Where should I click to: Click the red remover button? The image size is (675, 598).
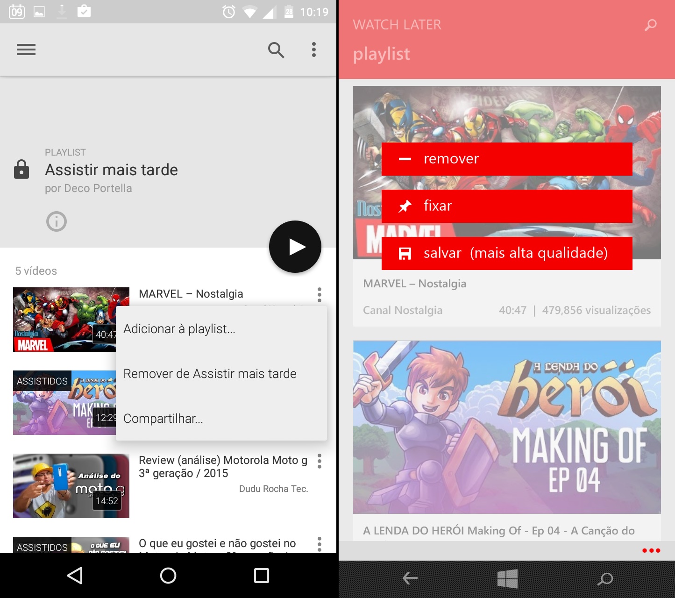point(507,159)
